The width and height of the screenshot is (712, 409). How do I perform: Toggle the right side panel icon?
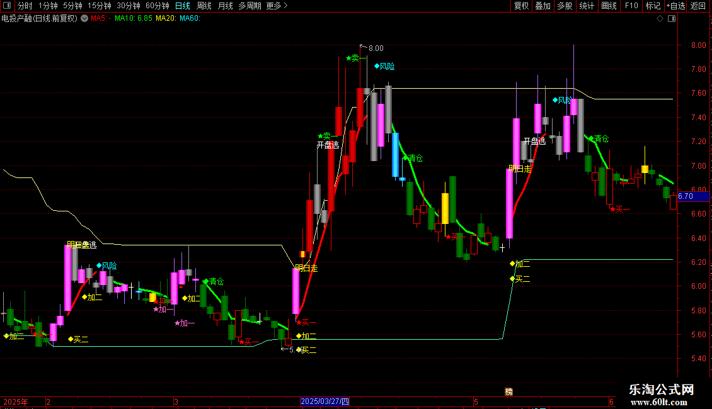click(x=672, y=18)
